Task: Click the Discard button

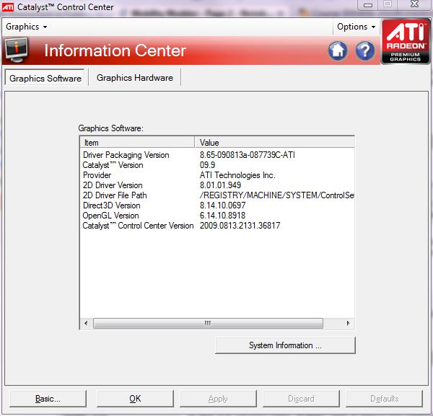Action: [301, 399]
